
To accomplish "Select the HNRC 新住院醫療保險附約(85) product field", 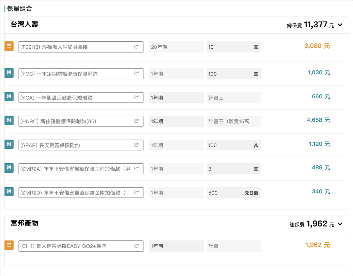I will [x=81, y=121].
